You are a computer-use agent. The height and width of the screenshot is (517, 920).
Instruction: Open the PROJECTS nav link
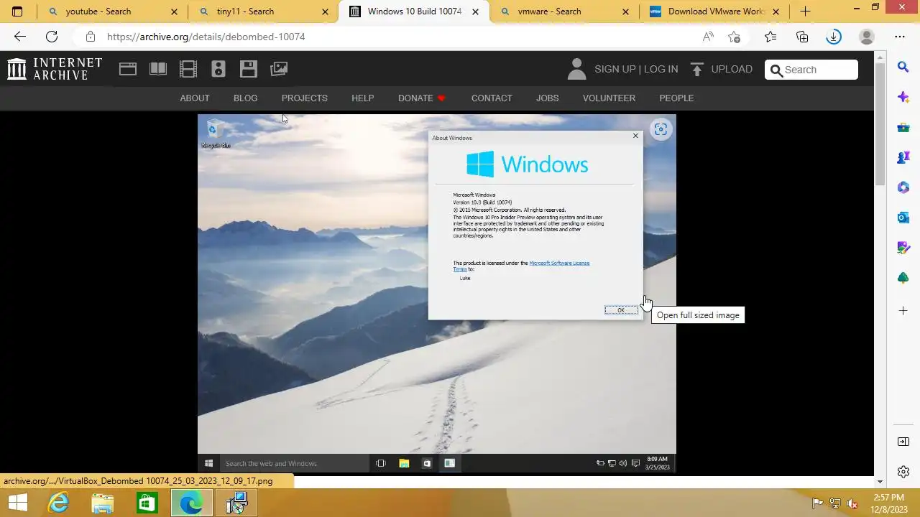click(304, 98)
